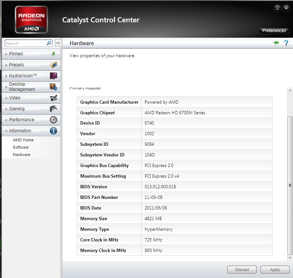Click the Hardware page heading
The width and height of the screenshot is (293, 278).
tap(82, 43)
